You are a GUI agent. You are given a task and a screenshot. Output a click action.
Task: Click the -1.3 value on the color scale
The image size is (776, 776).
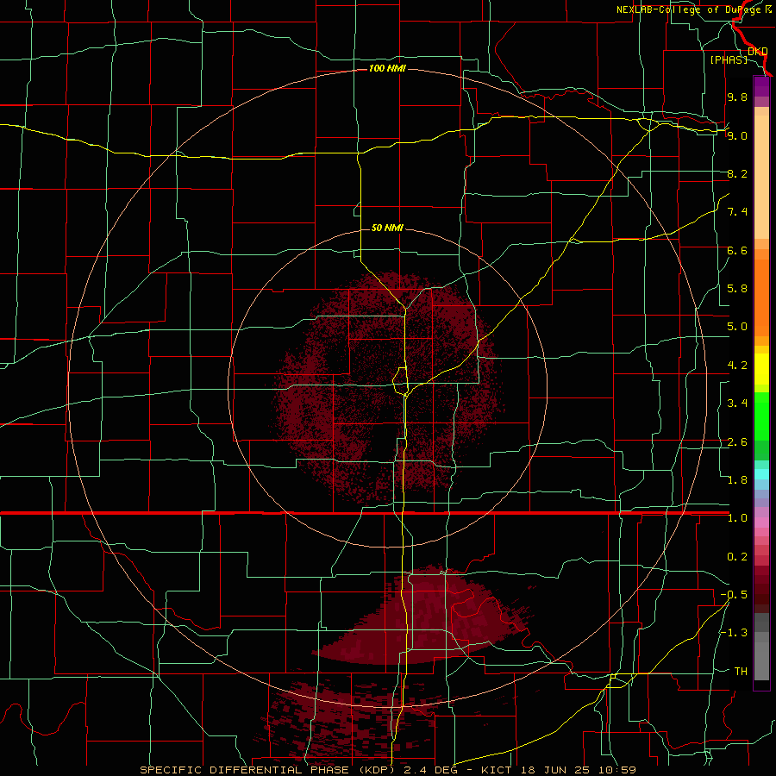pyautogui.click(x=734, y=633)
